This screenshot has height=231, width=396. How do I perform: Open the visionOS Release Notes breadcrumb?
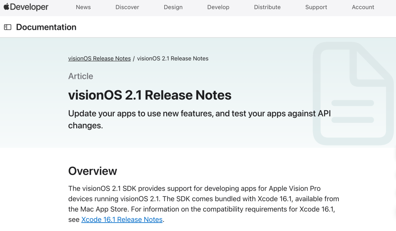click(99, 58)
